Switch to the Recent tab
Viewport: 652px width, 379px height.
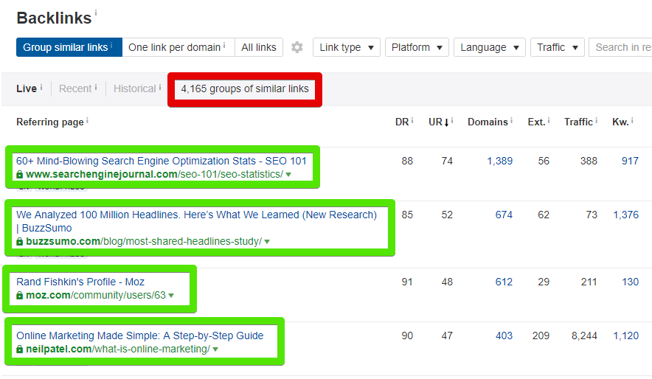(x=74, y=88)
